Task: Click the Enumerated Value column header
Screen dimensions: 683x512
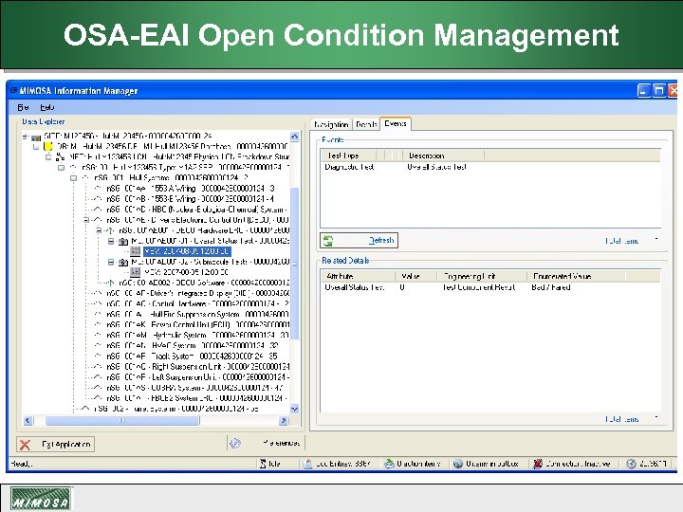Action: pyautogui.click(x=577, y=276)
